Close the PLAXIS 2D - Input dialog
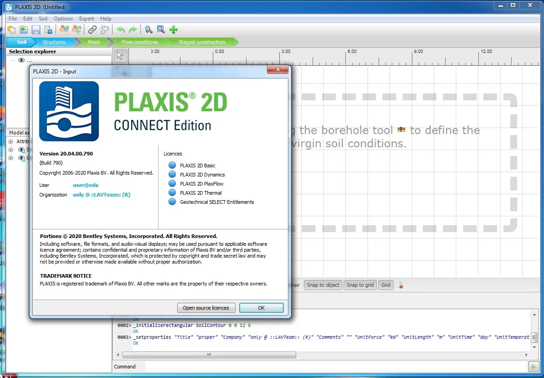The height and width of the screenshot is (378, 544). click(x=277, y=69)
